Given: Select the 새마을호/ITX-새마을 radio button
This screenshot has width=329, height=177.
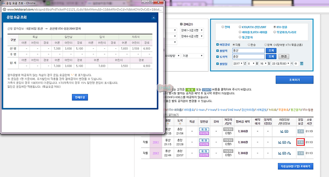Looking at the screenshot, I should [x=240, y=32].
